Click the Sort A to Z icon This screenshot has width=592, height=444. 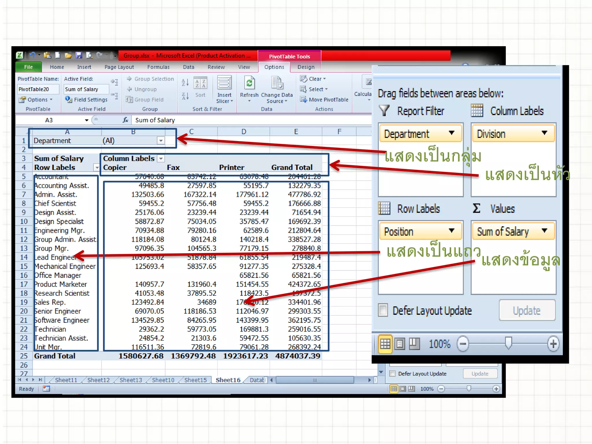pyautogui.click(x=185, y=83)
